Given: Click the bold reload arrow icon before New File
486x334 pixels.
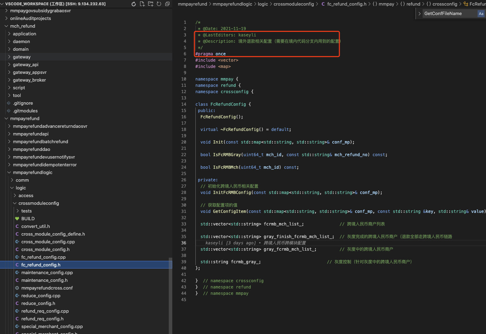Looking at the screenshot, I should coord(133,4).
